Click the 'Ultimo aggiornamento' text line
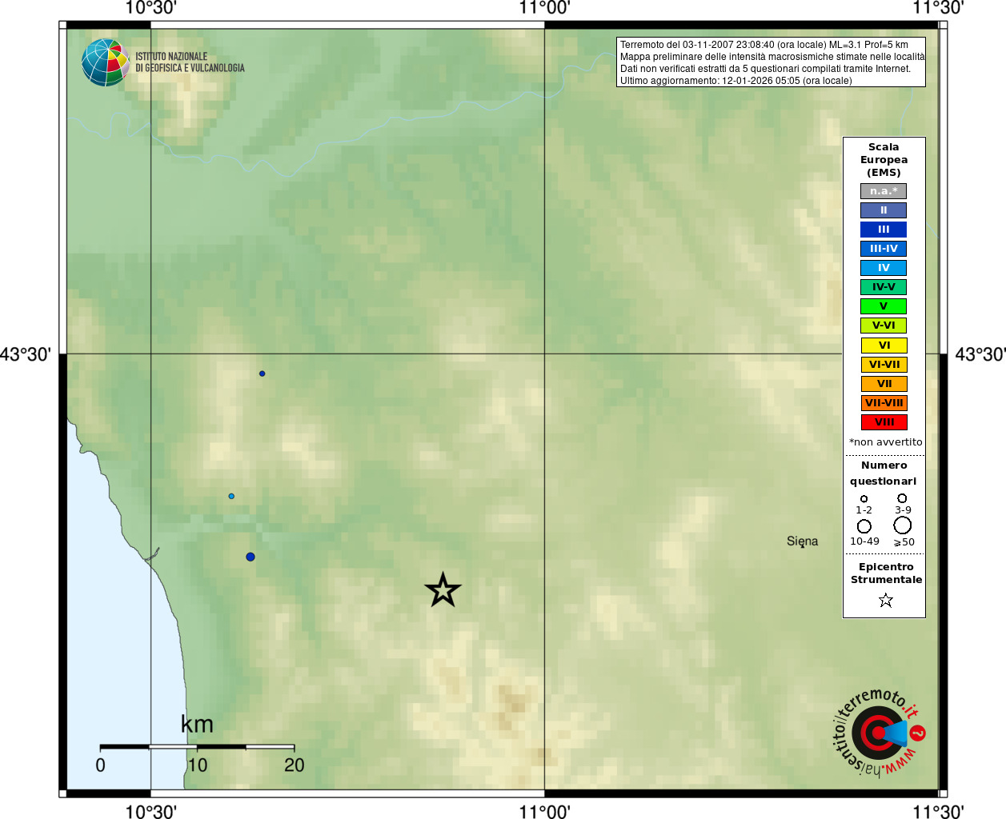1006x819 pixels. point(735,81)
